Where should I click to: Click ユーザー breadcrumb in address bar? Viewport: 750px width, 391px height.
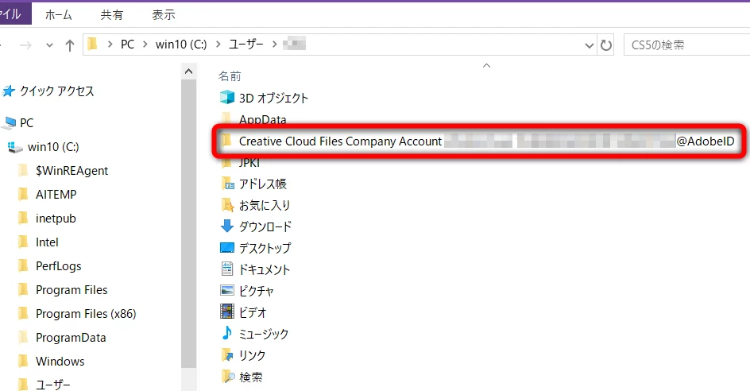(245, 45)
